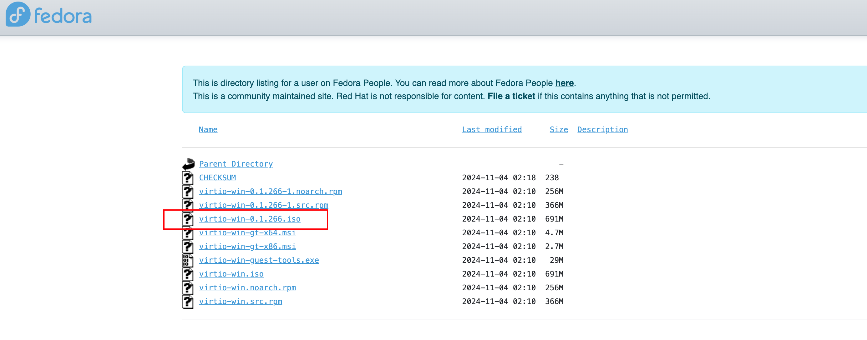Download virtio-win-gt-x64.msi installer

coord(247,233)
